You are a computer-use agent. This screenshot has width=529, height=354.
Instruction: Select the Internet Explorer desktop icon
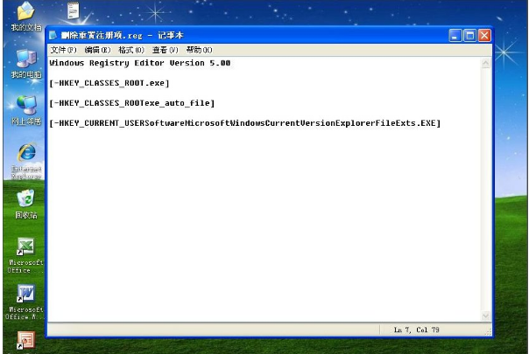coord(25,153)
